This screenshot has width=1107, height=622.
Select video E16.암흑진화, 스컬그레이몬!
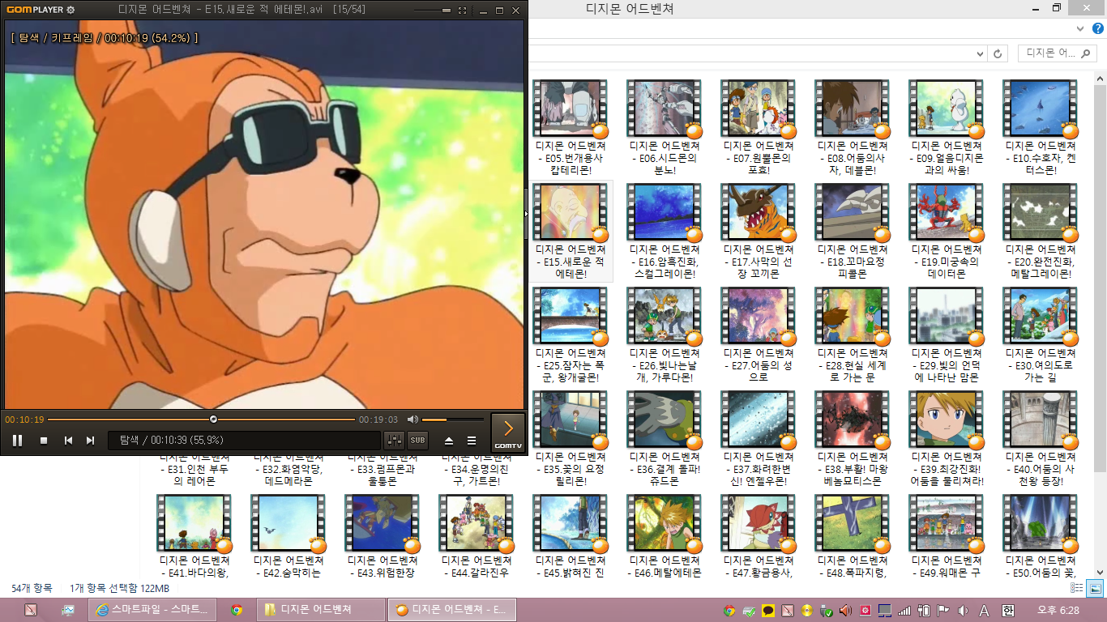[665, 232]
